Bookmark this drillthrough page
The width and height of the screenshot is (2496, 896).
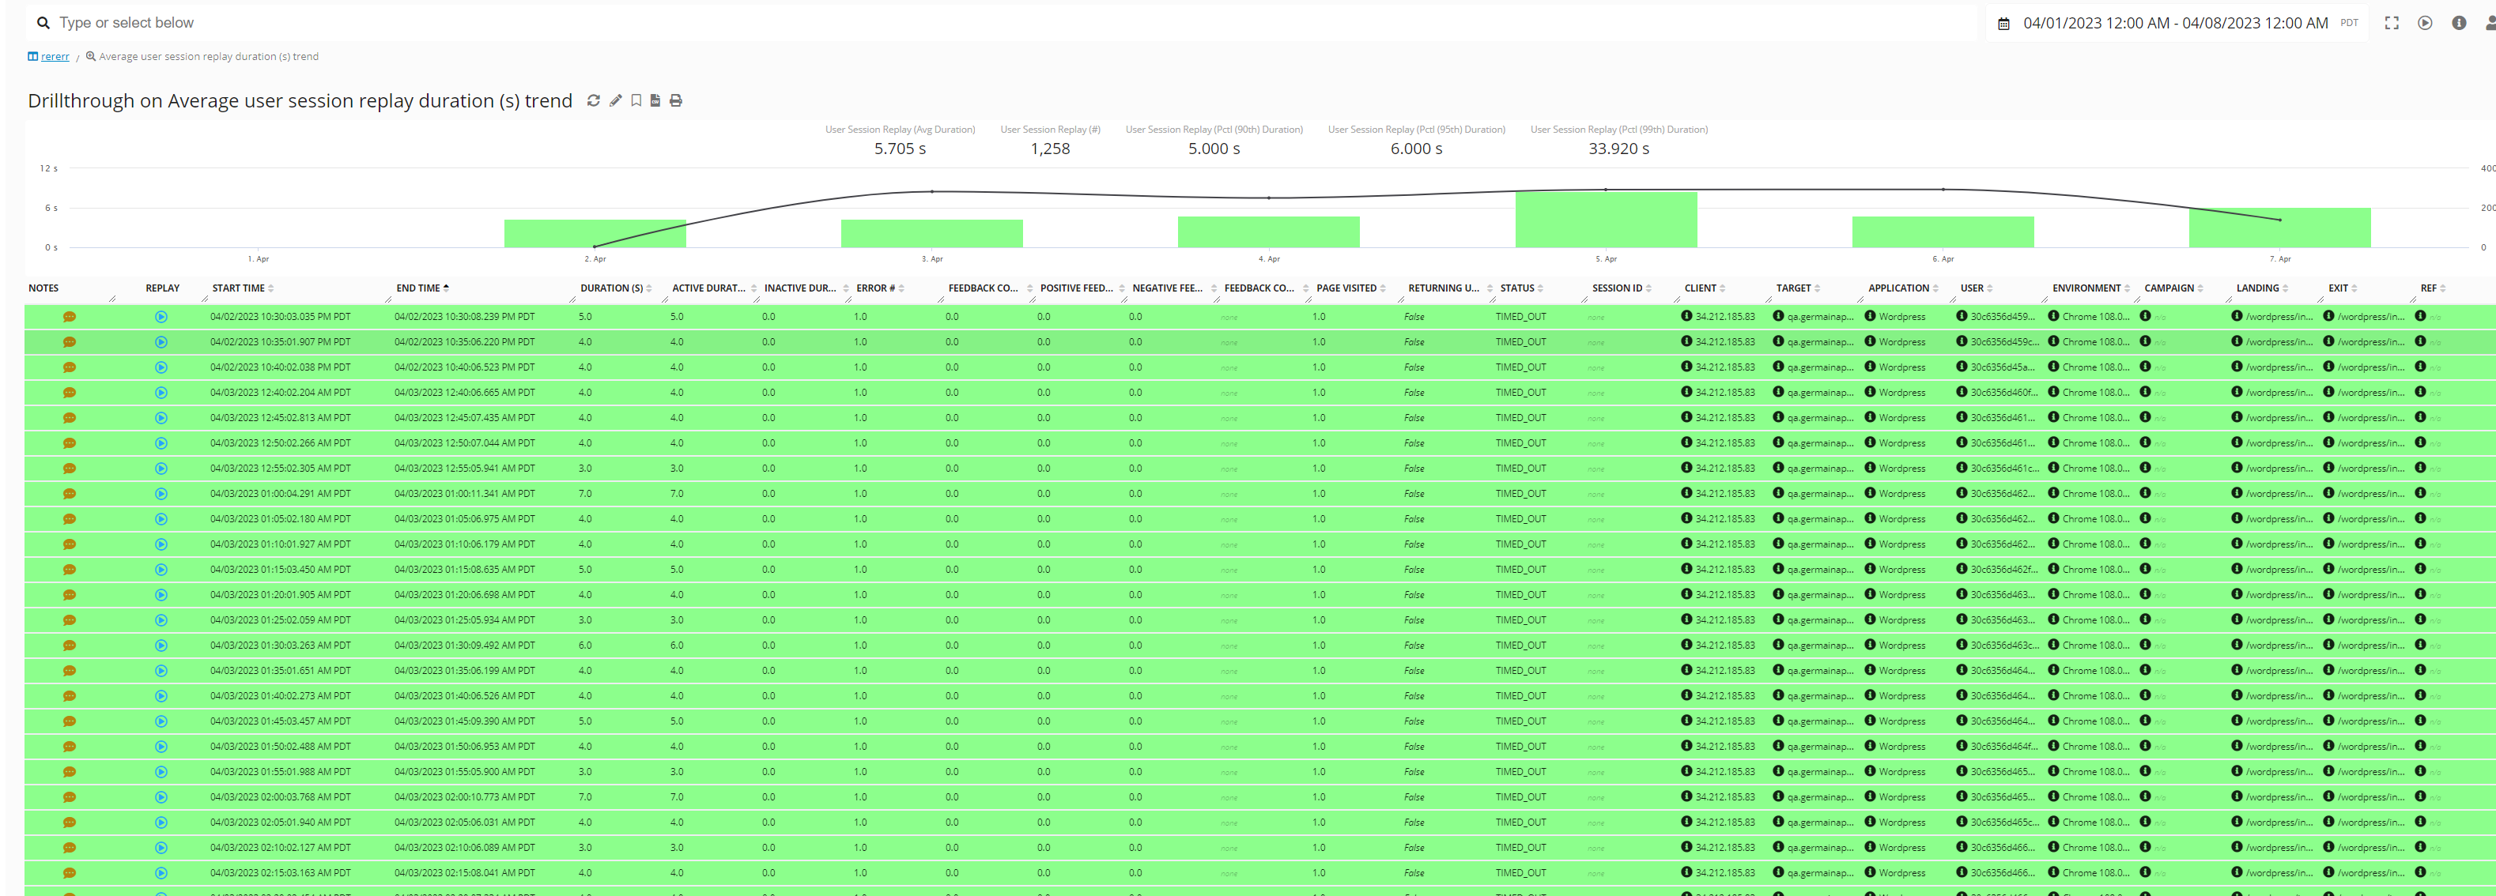pyautogui.click(x=636, y=100)
